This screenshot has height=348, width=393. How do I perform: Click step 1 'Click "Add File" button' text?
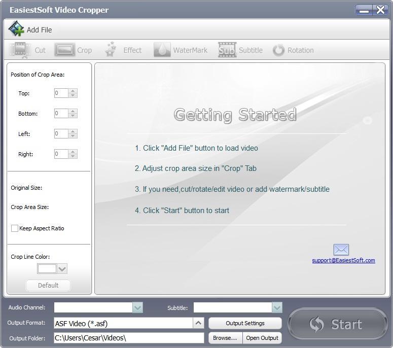[197, 148]
